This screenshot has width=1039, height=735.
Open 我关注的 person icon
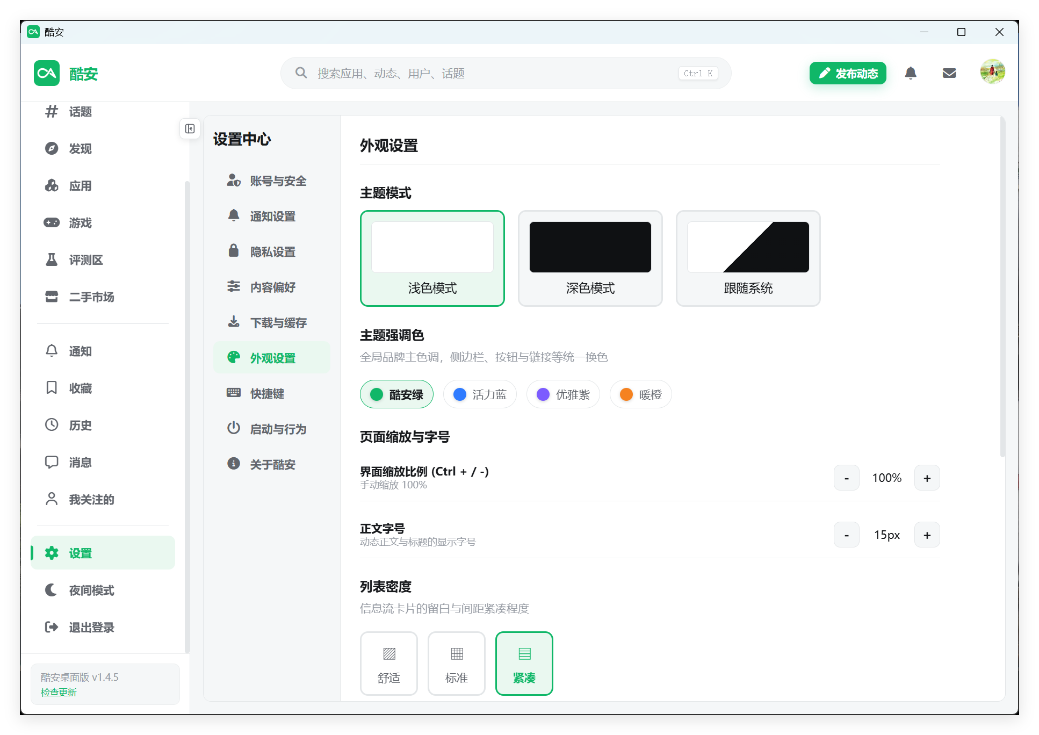52,499
